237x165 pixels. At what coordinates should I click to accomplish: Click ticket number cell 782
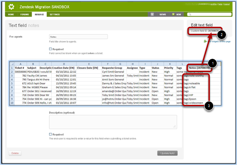(x=21, y=75)
